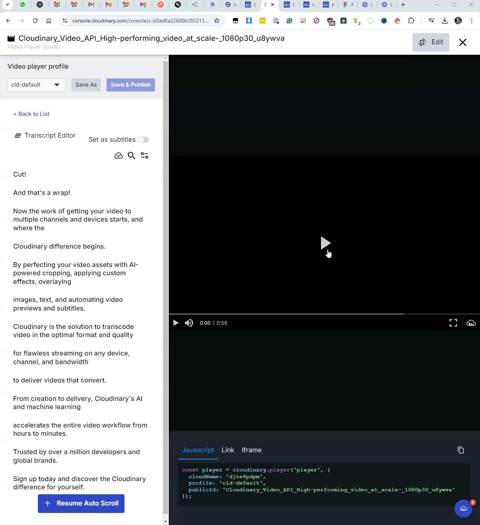The height and width of the screenshot is (525, 480).
Task: Mute the video volume icon
Action: [x=189, y=323]
